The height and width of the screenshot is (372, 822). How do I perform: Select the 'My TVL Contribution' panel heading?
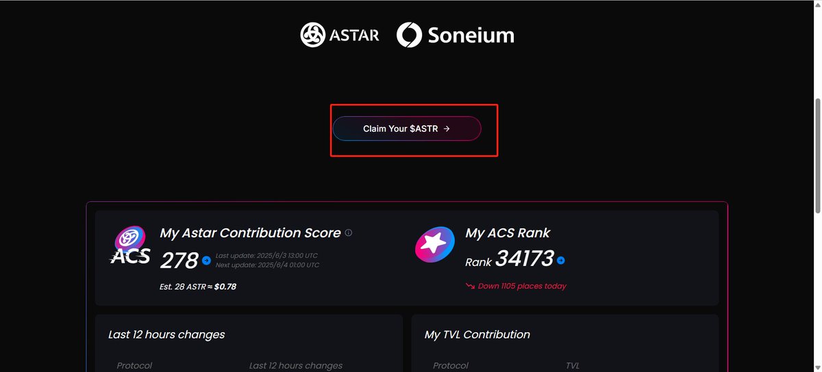point(477,334)
